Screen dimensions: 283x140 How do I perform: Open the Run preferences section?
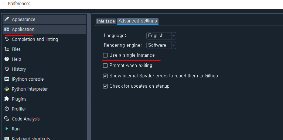tap(44, 129)
